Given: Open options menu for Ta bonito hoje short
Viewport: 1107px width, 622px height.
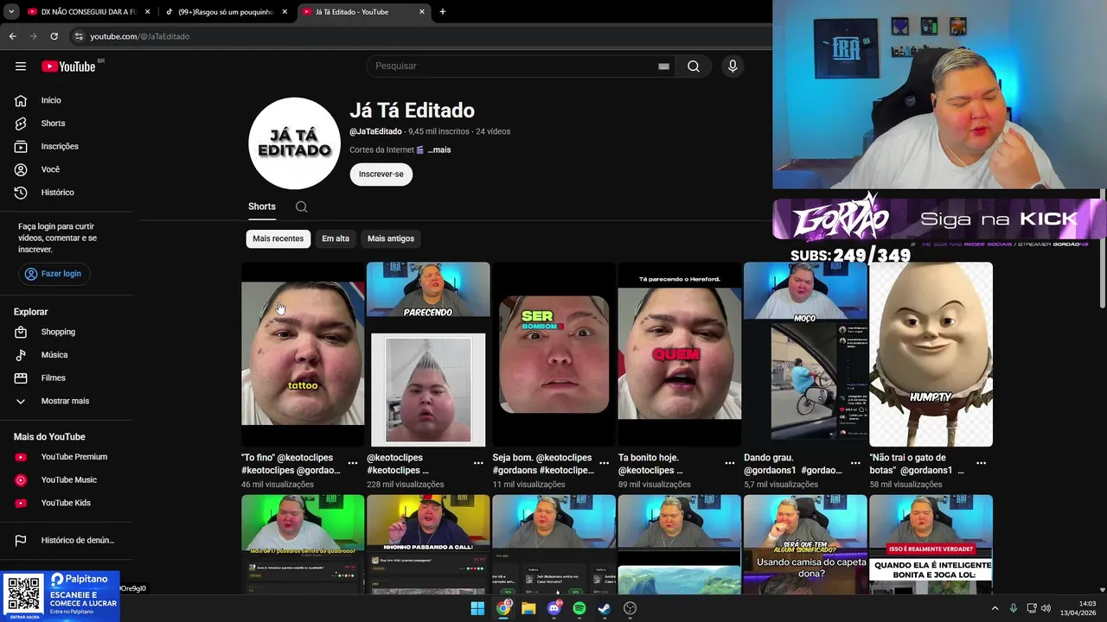Looking at the screenshot, I should 730,463.
